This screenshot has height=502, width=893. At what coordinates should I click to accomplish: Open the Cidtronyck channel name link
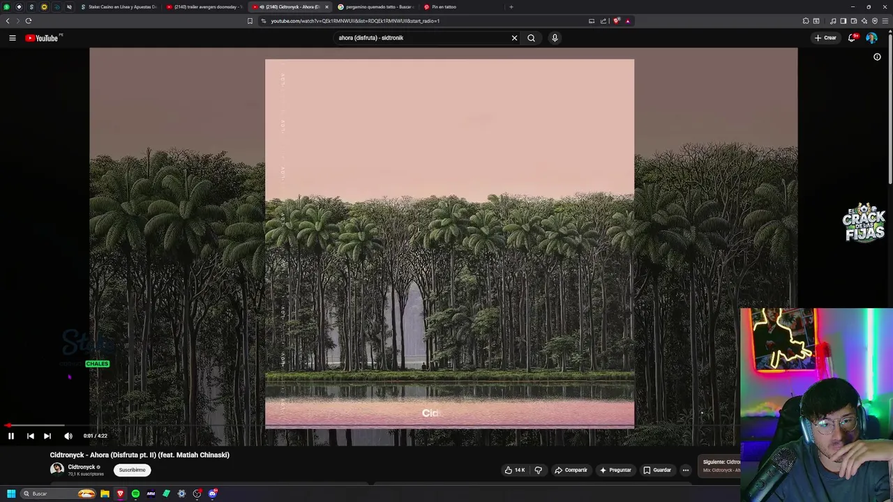tap(81, 467)
